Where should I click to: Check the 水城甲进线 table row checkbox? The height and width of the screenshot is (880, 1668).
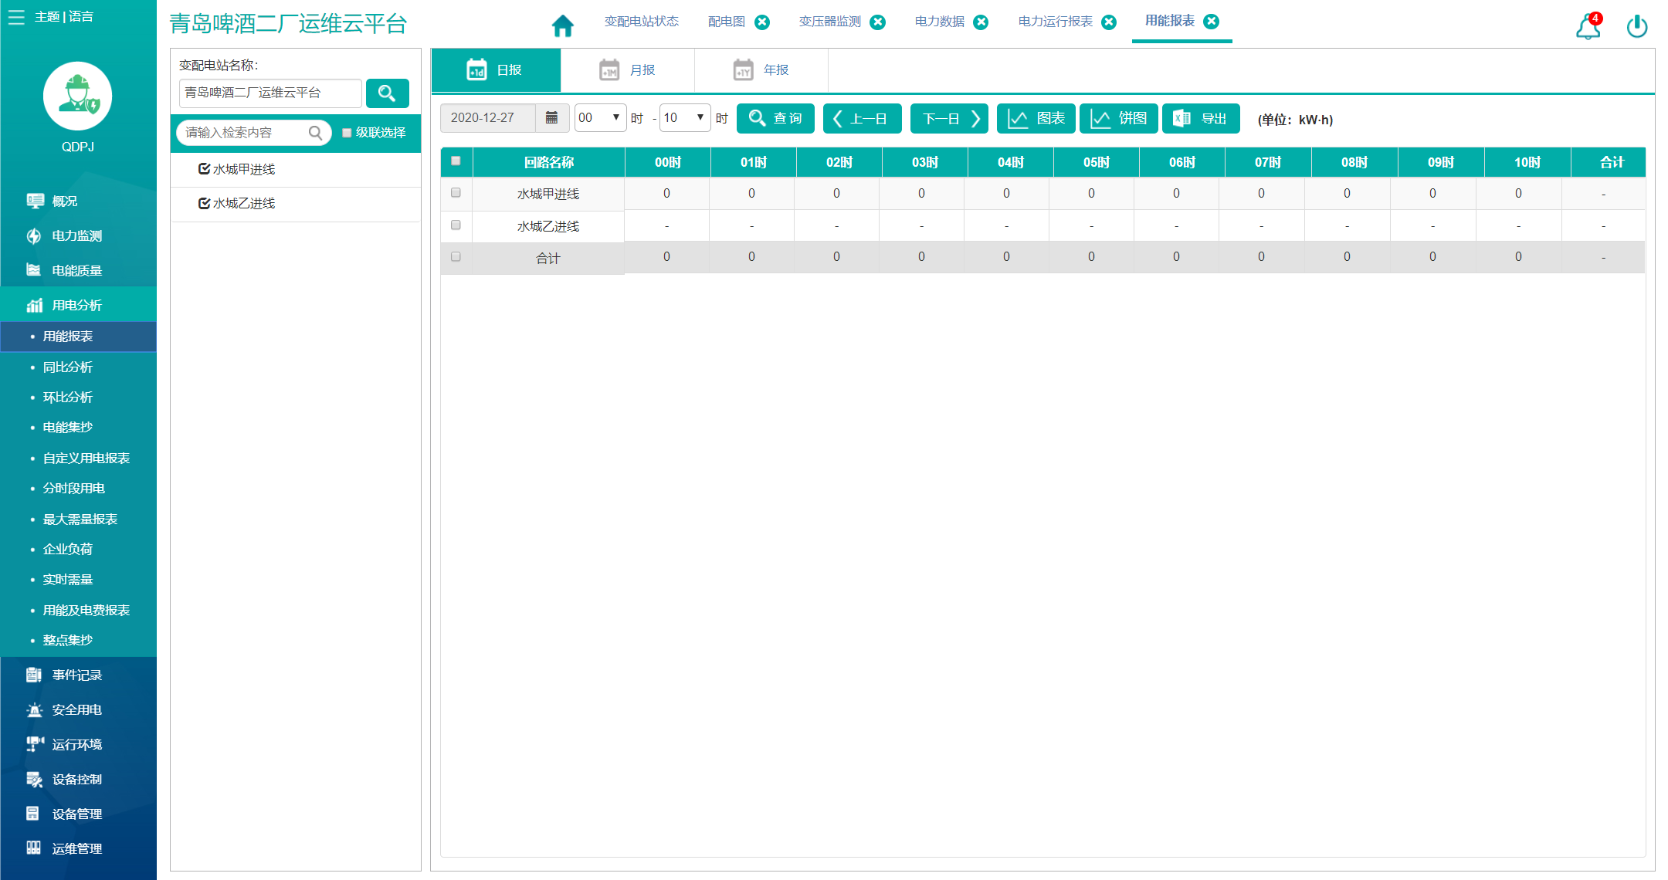456,193
